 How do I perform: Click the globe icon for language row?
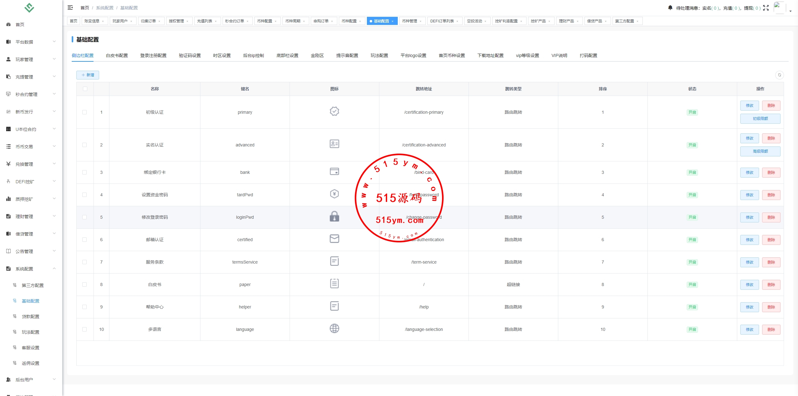click(x=334, y=329)
